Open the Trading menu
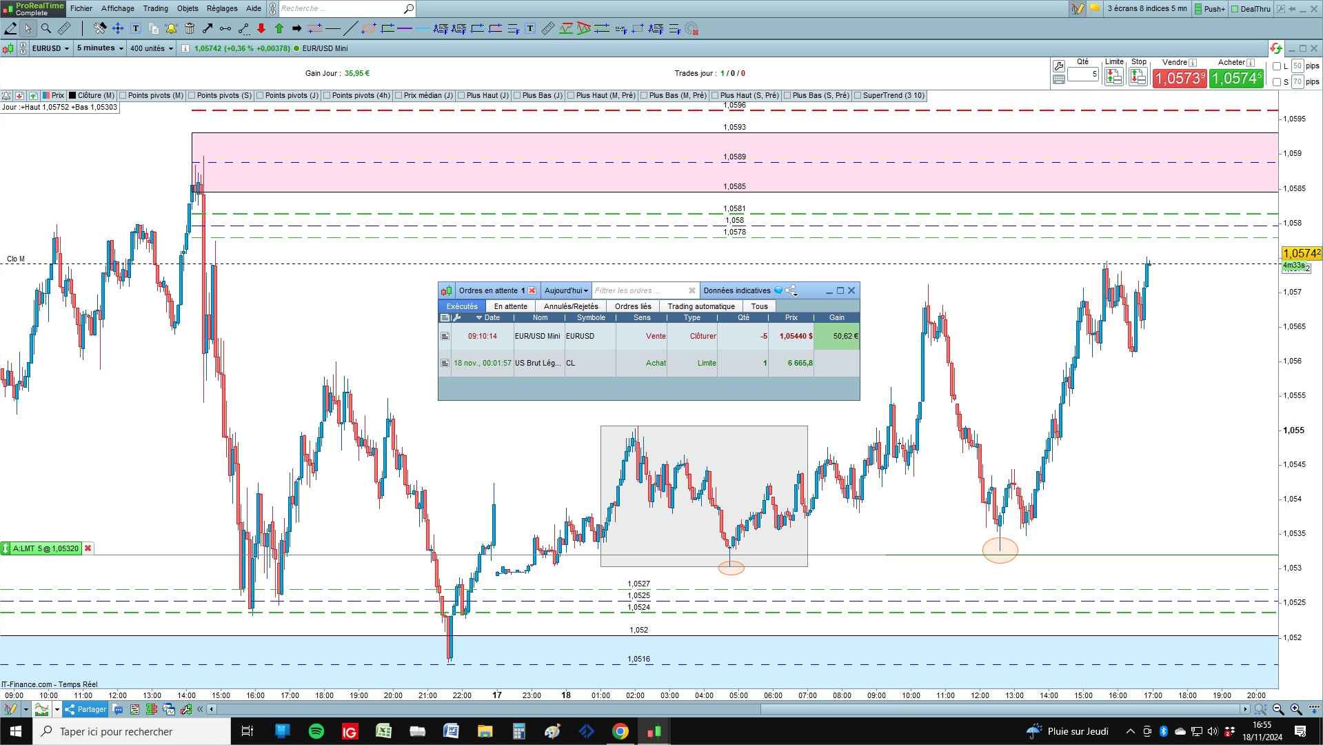 (155, 8)
